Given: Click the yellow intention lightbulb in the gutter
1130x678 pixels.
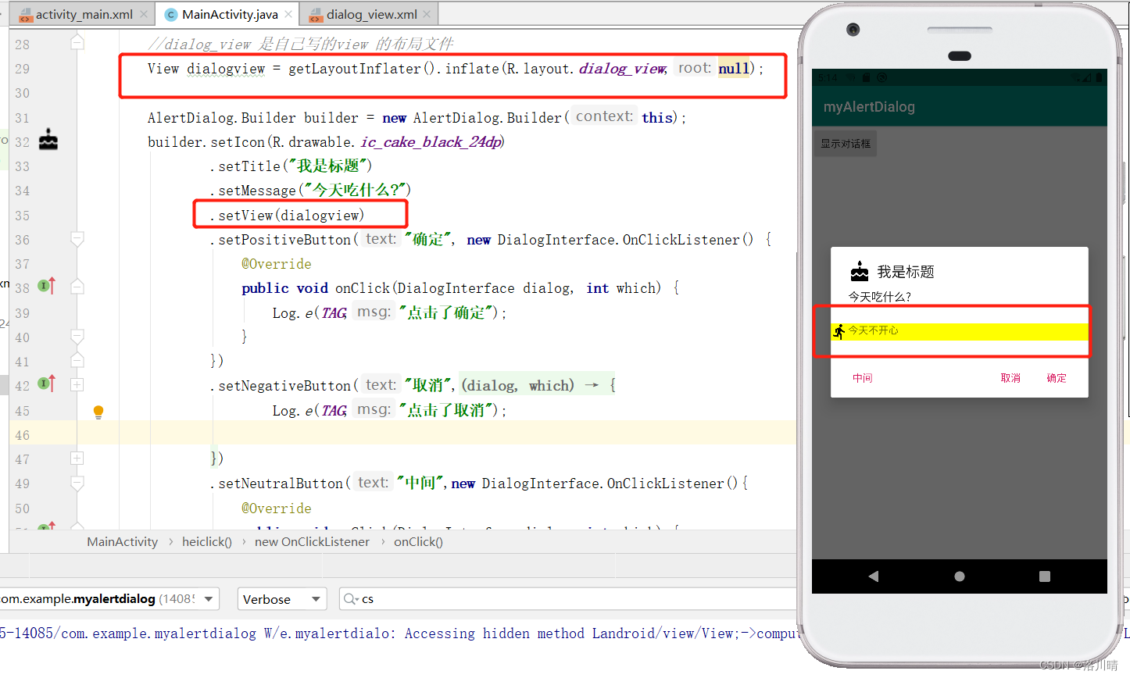Looking at the screenshot, I should tap(98, 411).
